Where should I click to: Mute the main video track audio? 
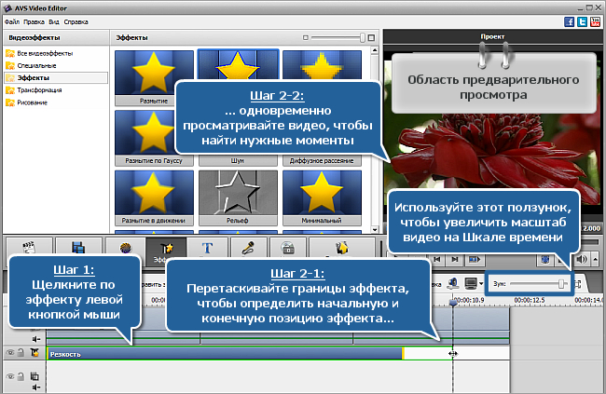pos(36,339)
